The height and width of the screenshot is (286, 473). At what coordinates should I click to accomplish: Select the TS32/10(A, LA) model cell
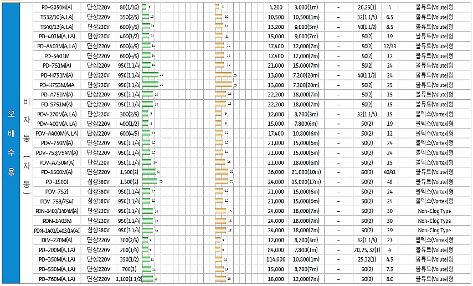point(56,17)
